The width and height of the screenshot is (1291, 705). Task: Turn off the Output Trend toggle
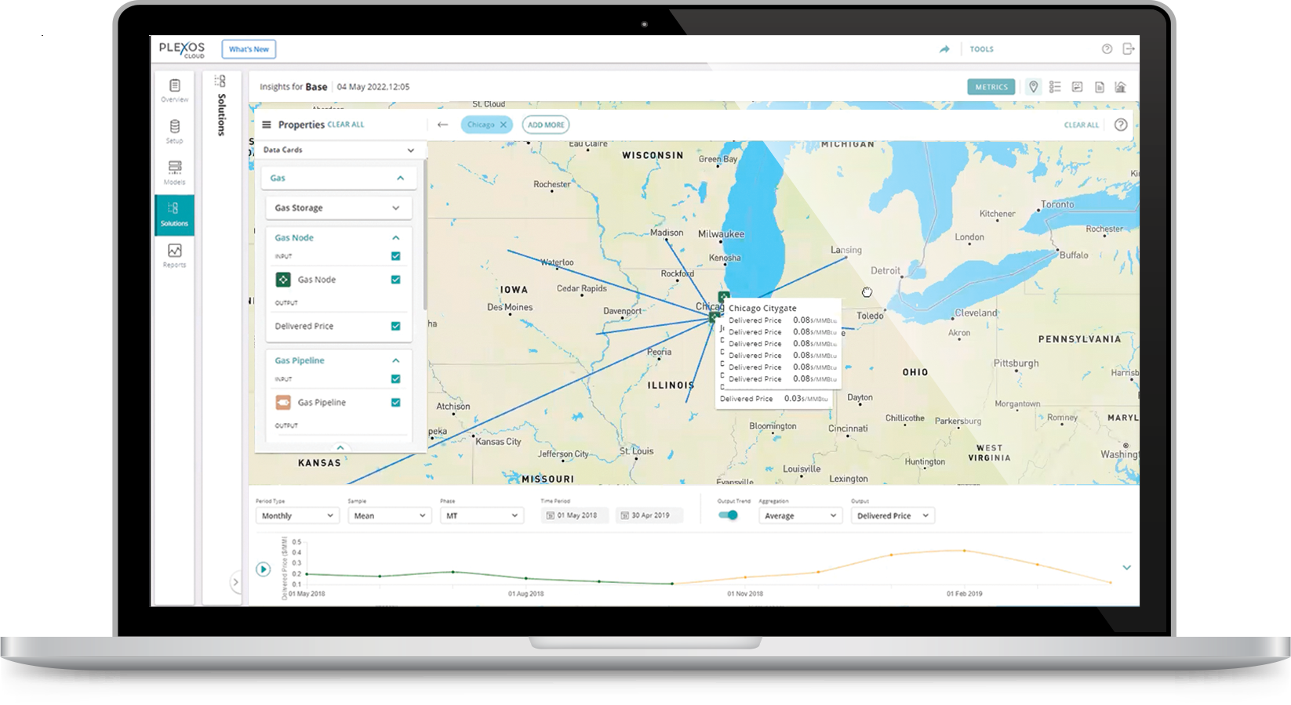pos(729,515)
